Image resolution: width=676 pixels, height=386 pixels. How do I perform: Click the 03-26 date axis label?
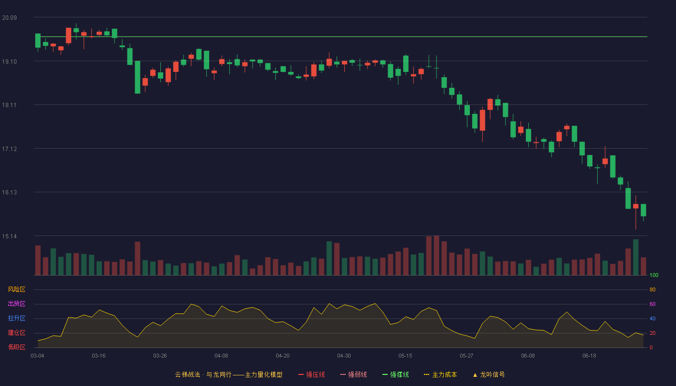coord(160,356)
